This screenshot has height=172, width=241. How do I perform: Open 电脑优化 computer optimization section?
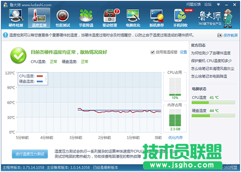tap(133, 18)
